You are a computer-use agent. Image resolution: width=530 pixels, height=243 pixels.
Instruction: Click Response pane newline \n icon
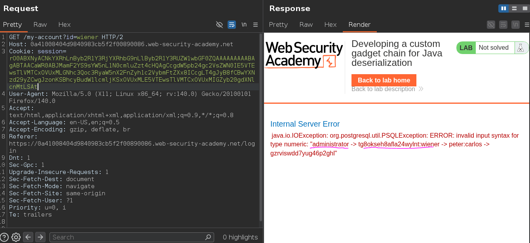pos(515,24)
